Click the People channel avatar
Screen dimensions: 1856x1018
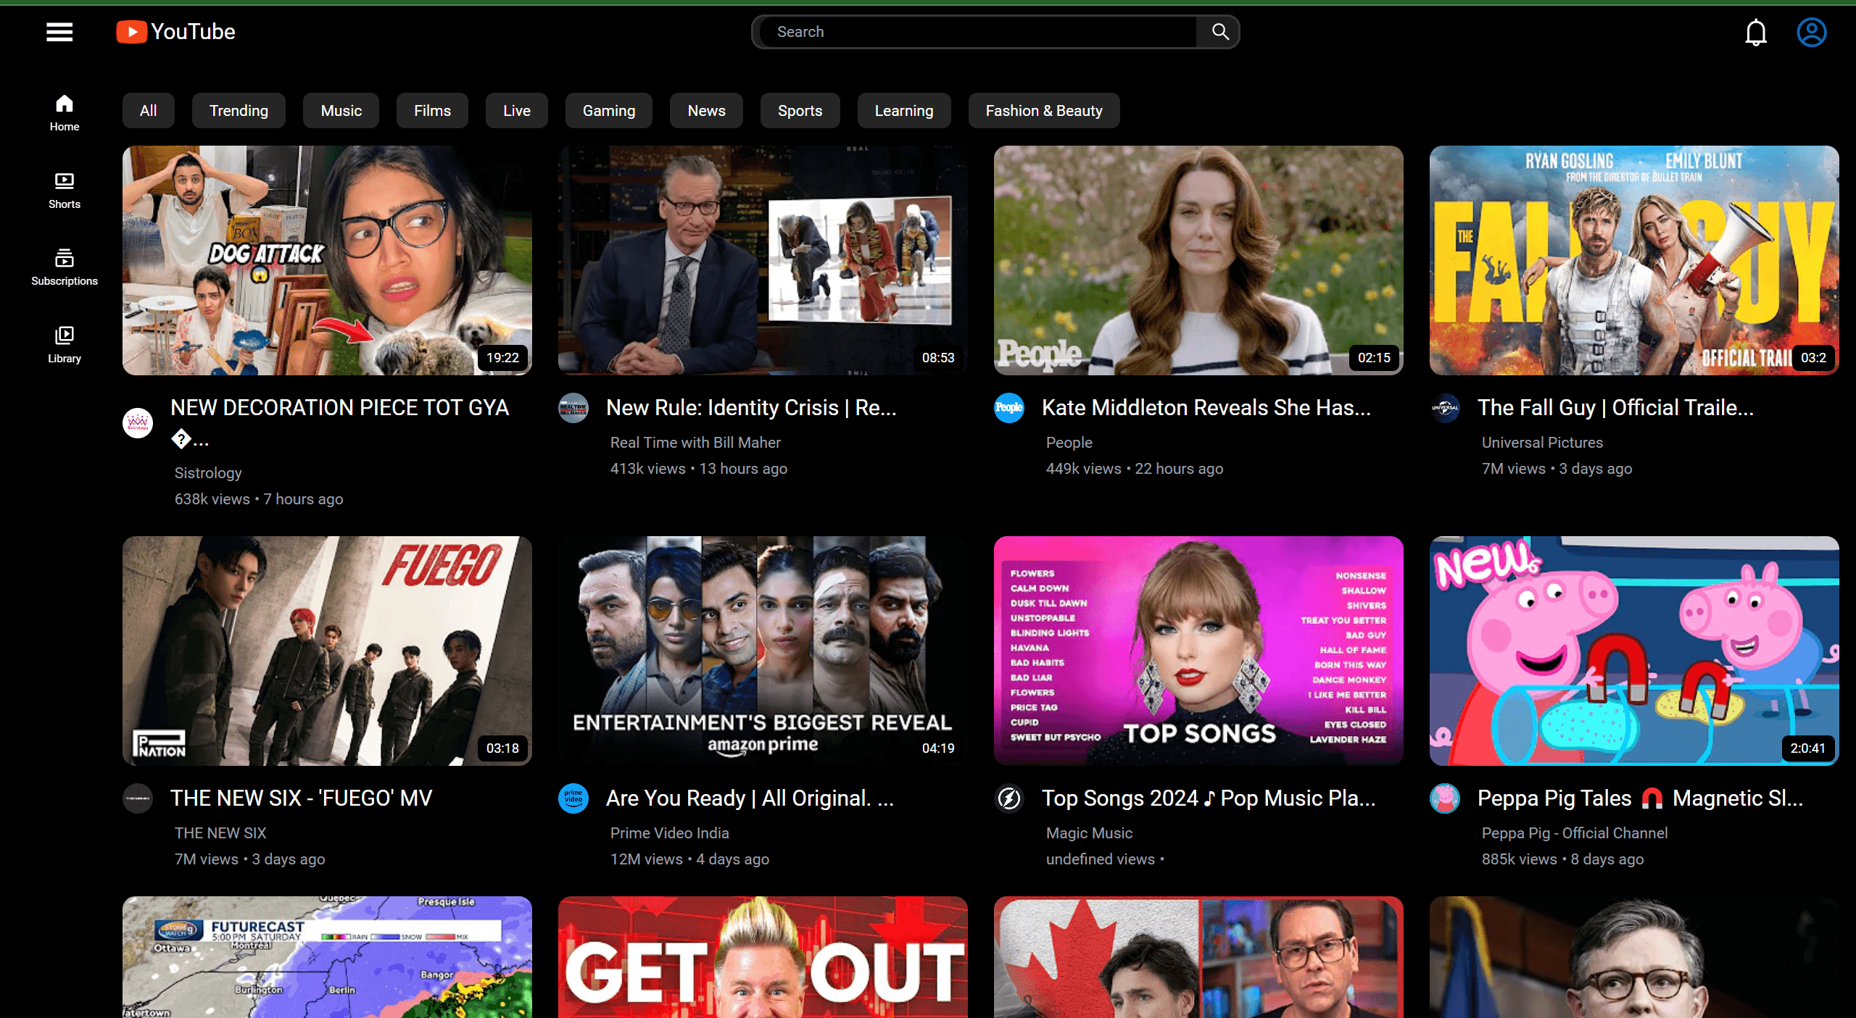[x=1009, y=408]
